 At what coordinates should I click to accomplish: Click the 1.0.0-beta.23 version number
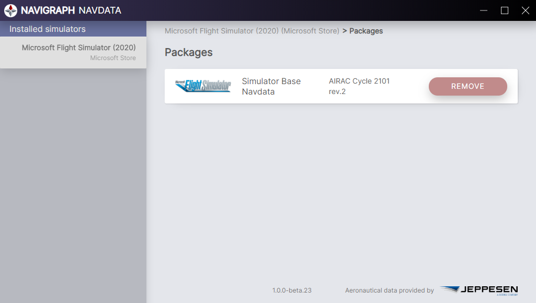292,290
